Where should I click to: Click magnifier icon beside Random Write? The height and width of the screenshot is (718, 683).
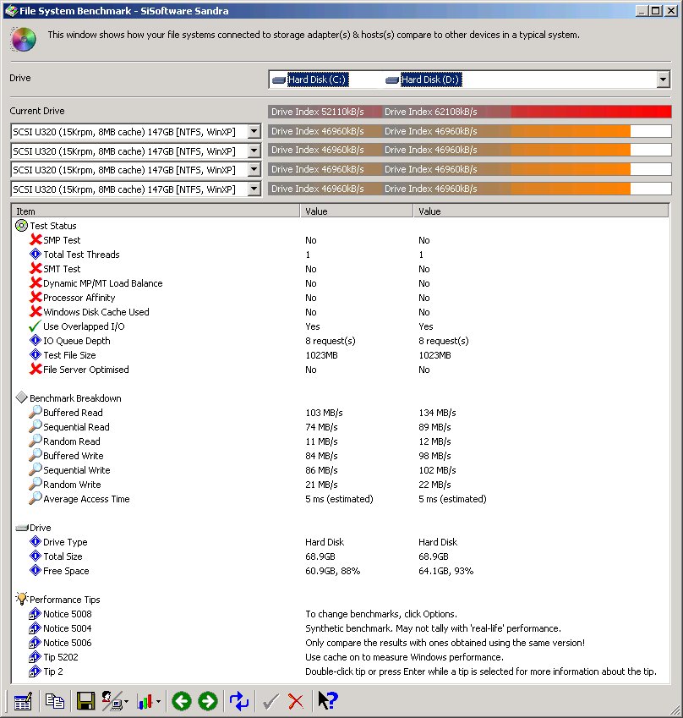point(36,484)
